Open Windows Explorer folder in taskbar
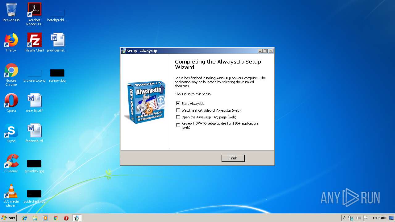 click(x=35, y=218)
